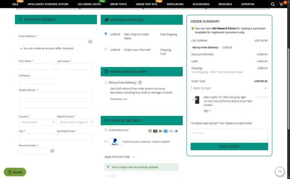Image resolution: width=290 pixels, height=179 pixels.
Task: Click the discount code input field
Action: point(142,176)
